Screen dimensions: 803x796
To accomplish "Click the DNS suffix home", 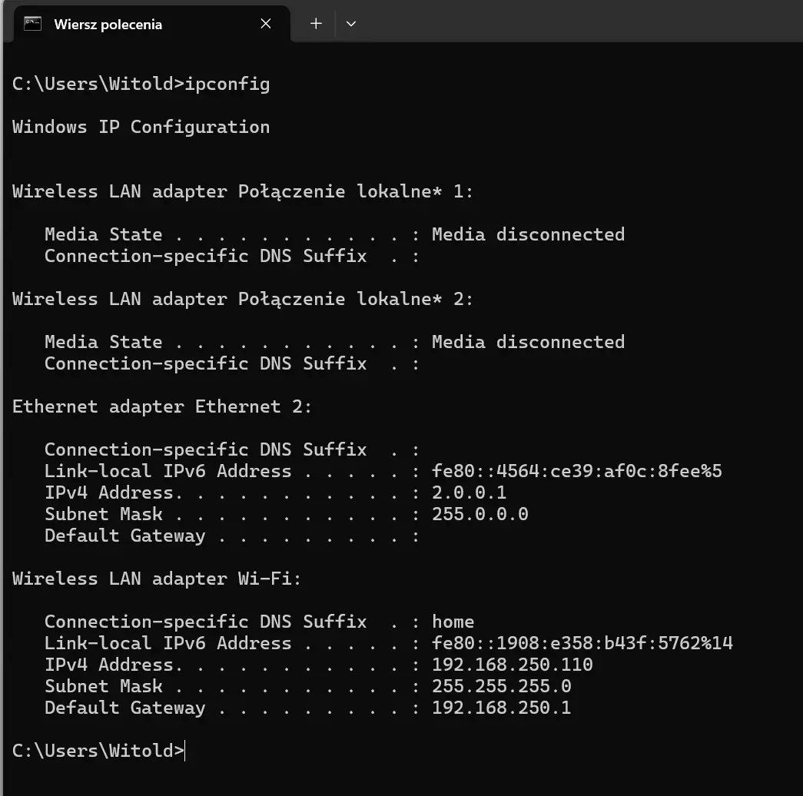I will click(453, 622).
